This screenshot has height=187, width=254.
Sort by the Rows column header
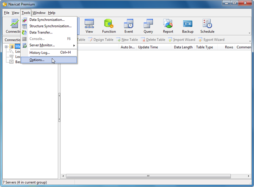[226, 47]
